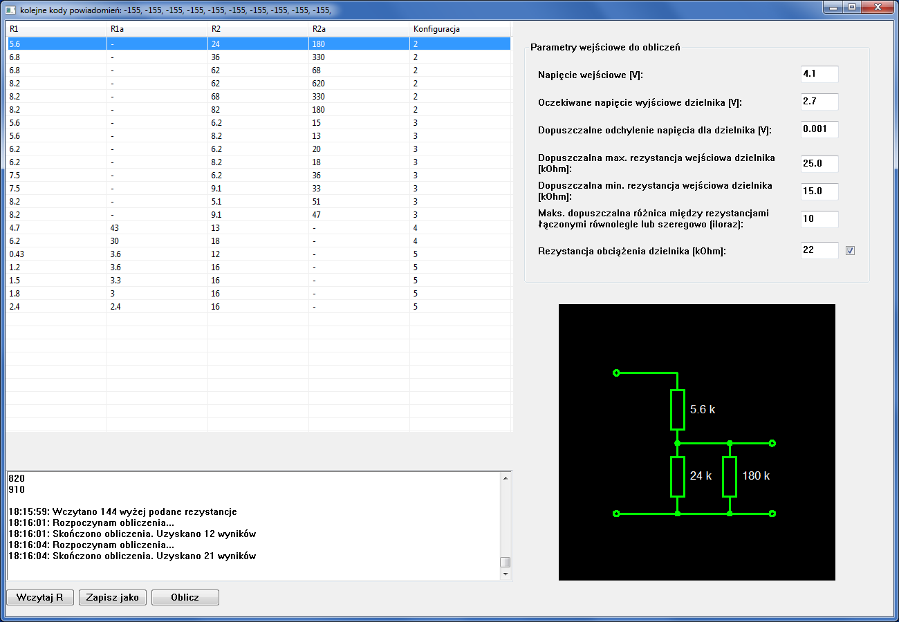Click the Napięcie wejściowe [V] label

click(591, 75)
